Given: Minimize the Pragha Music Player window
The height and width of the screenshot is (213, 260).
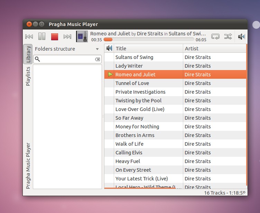Looking at the screenshot, I should point(36,24).
